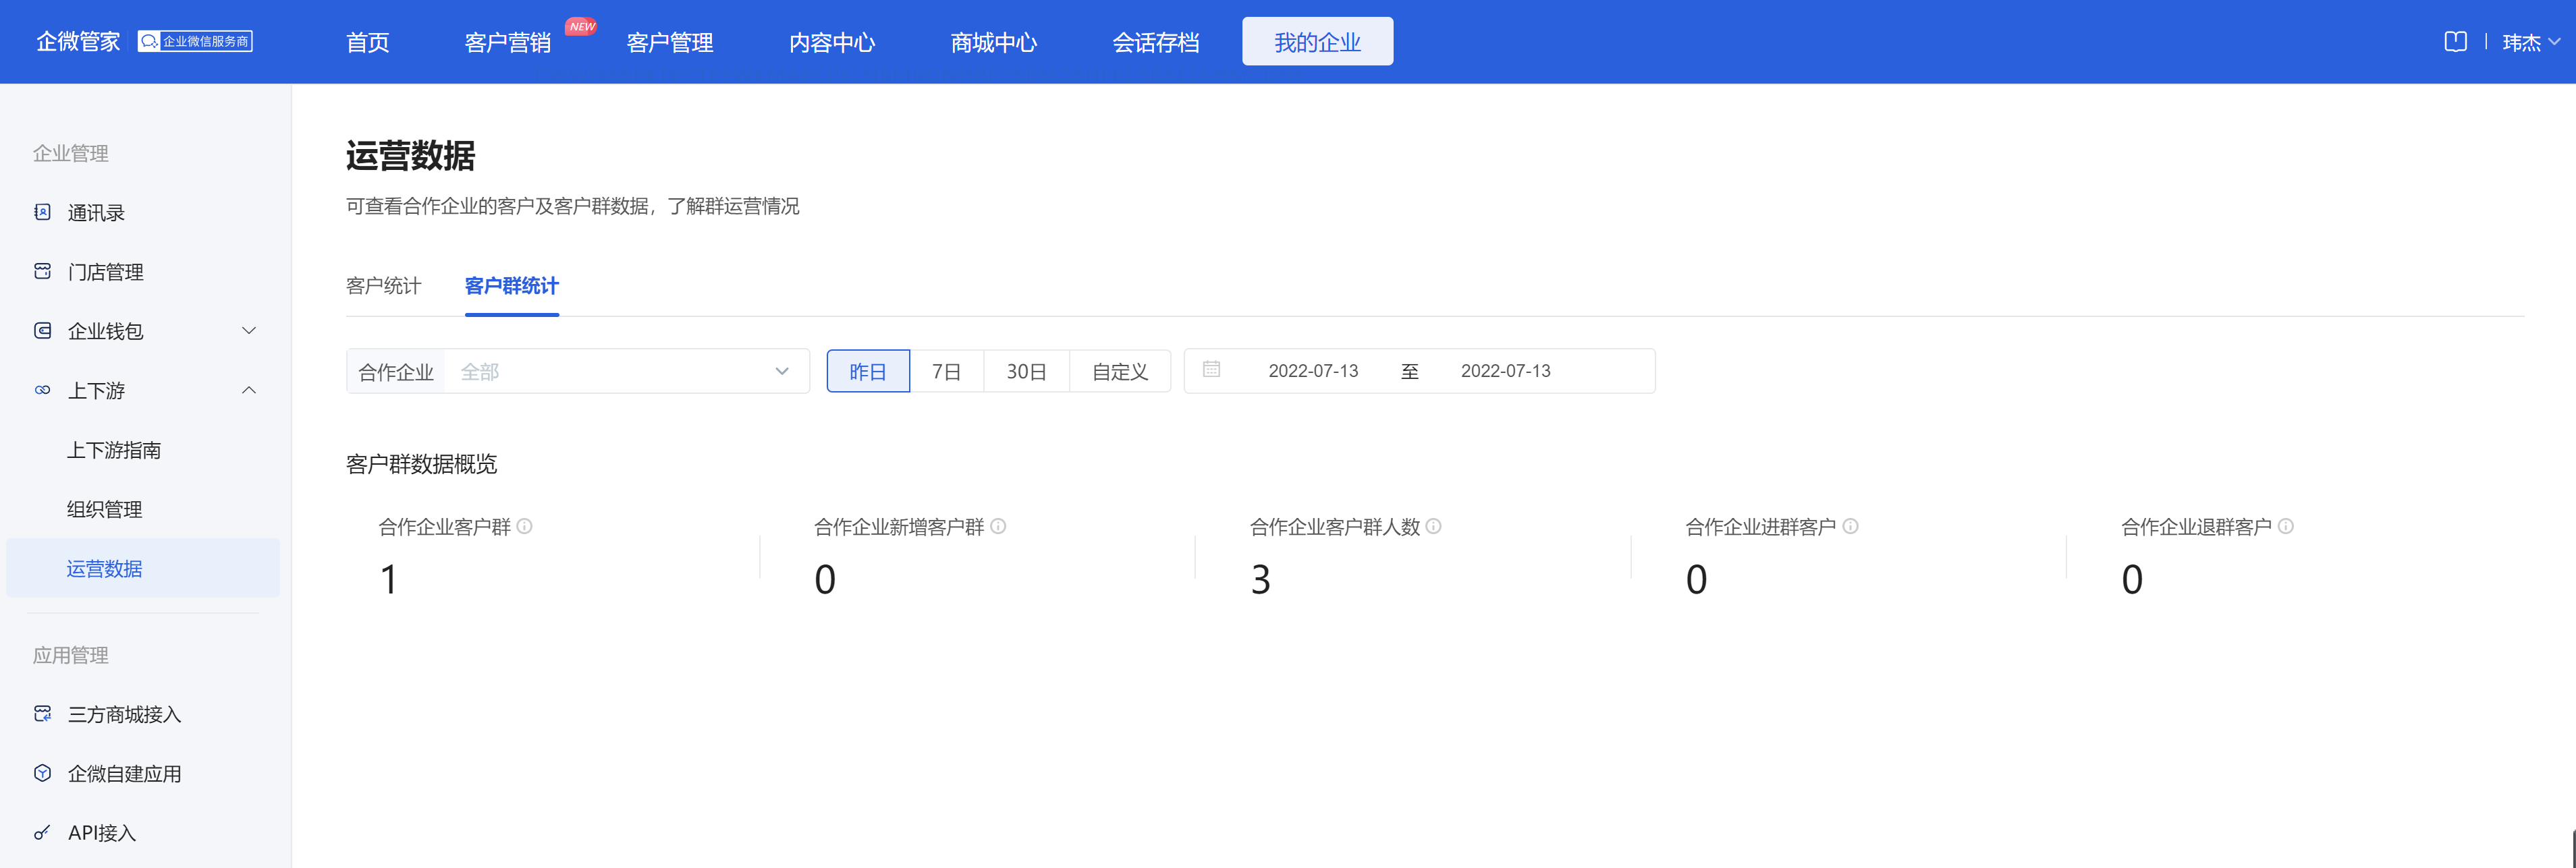
Task: Click the 上下游 link icon
Action: [42, 390]
